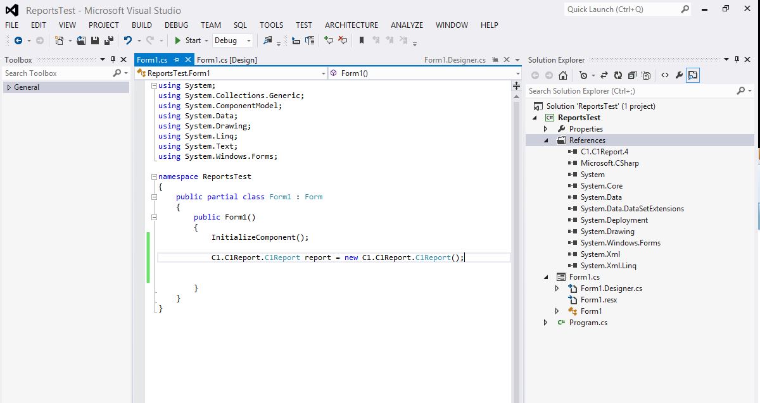Open the BUILD menu

tap(142, 25)
